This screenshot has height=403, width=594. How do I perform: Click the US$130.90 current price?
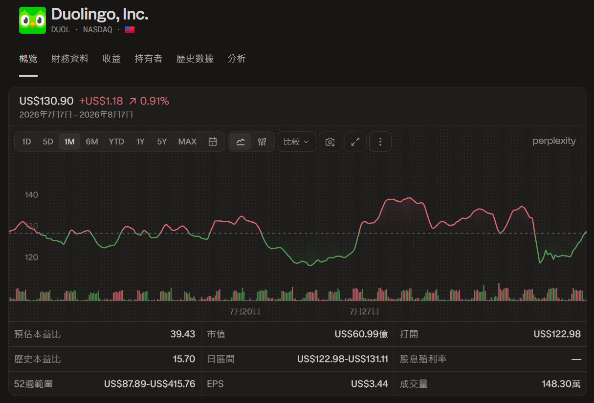pyautogui.click(x=46, y=101)
